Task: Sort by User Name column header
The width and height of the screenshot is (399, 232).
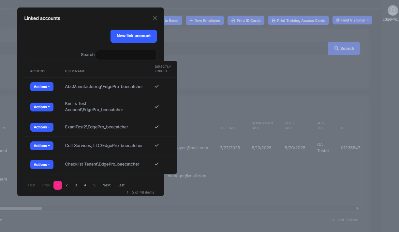Action: point(75,71)
